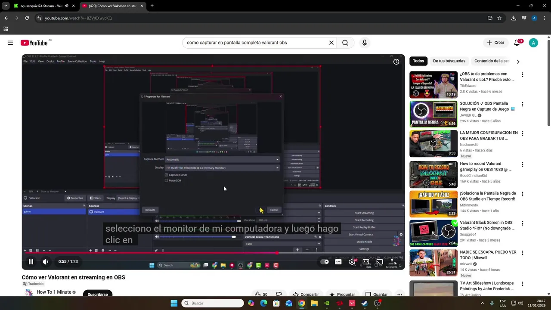
Task: Toggle subtitles in the video player
Action: [338, 261]
